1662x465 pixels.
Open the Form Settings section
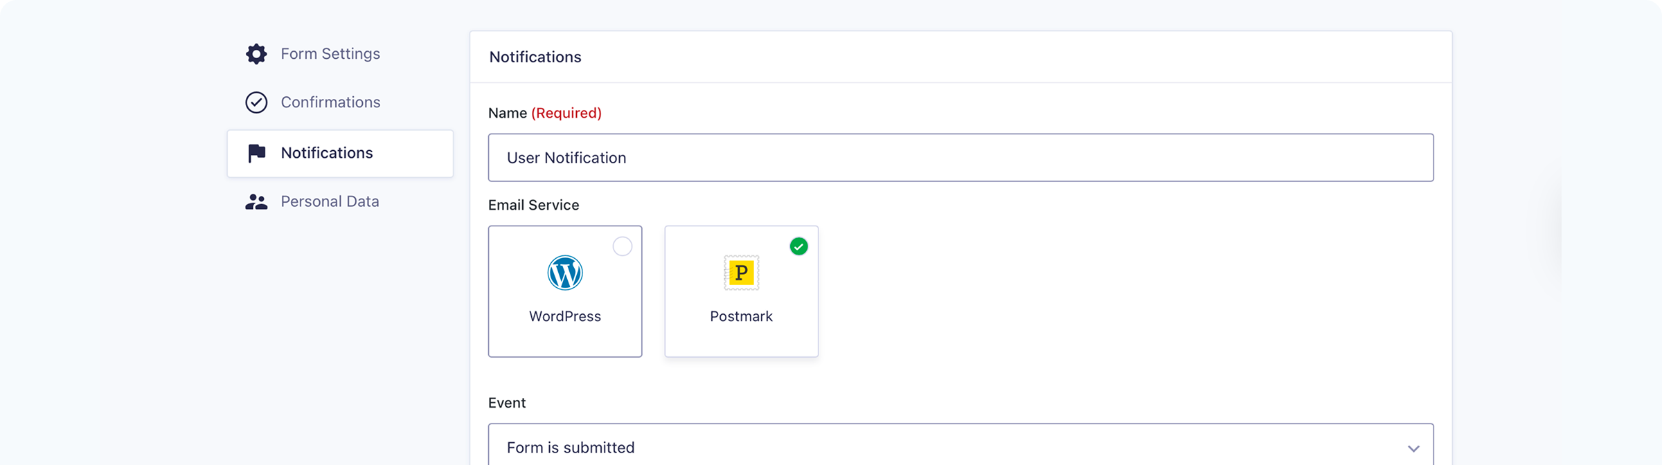point(330,54)
